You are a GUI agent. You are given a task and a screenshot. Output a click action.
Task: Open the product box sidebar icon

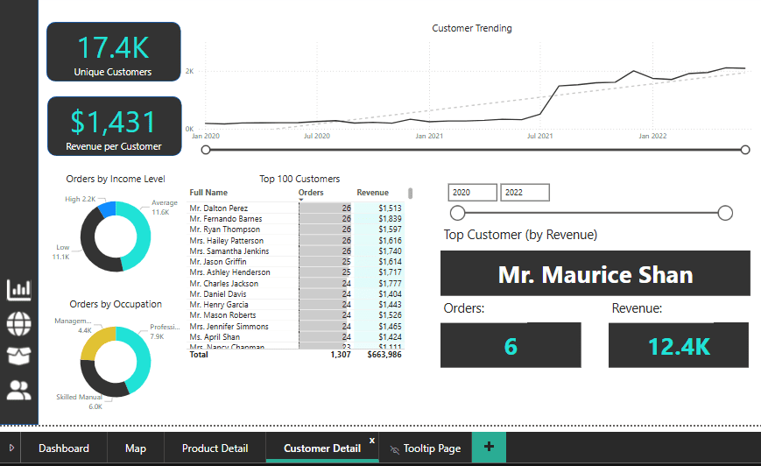point(19,356)
